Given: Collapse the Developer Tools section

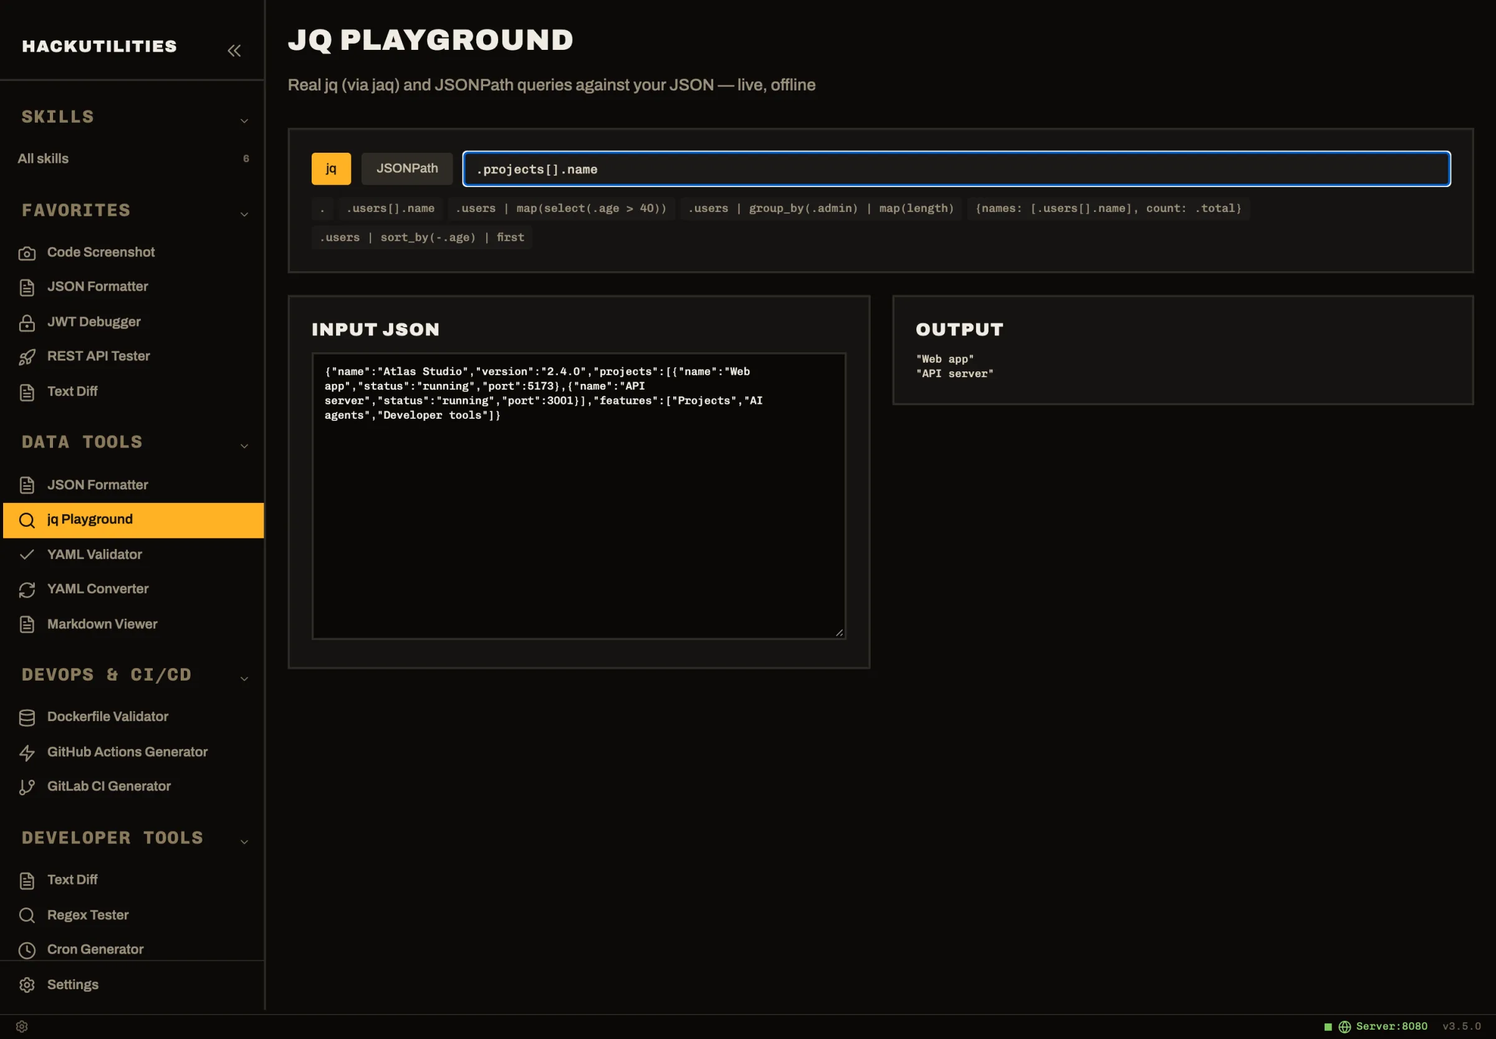Looking at the screenshot, I should pos(244,841).
